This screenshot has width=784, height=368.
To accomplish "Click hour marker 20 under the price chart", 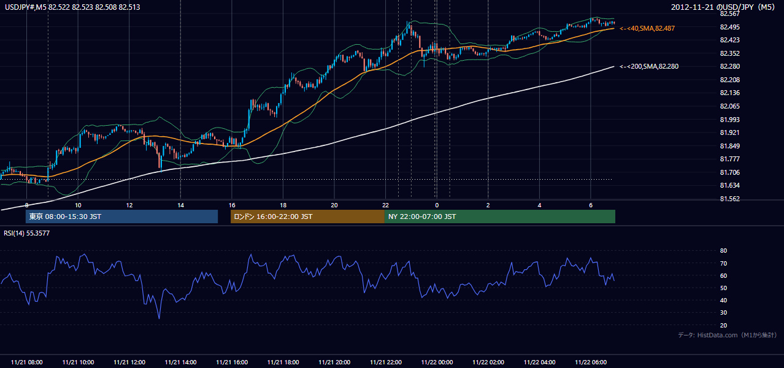I will pos(334,205).
